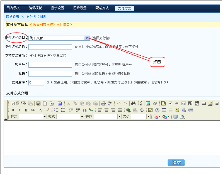Viewport: 223px width, 175px height.
Task: Click the Select All icon
Action: [148, 103]
